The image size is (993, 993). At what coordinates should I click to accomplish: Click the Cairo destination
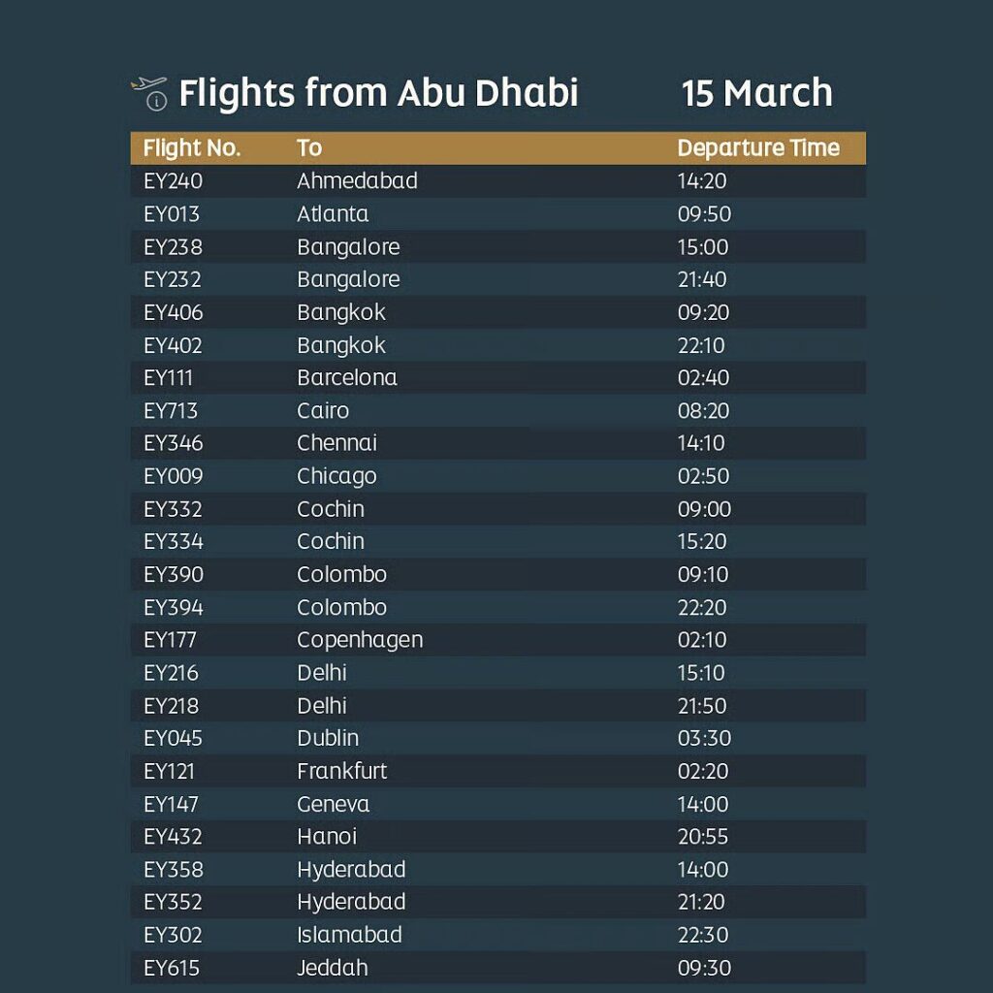pyautogui.click(x=323, y=411)
